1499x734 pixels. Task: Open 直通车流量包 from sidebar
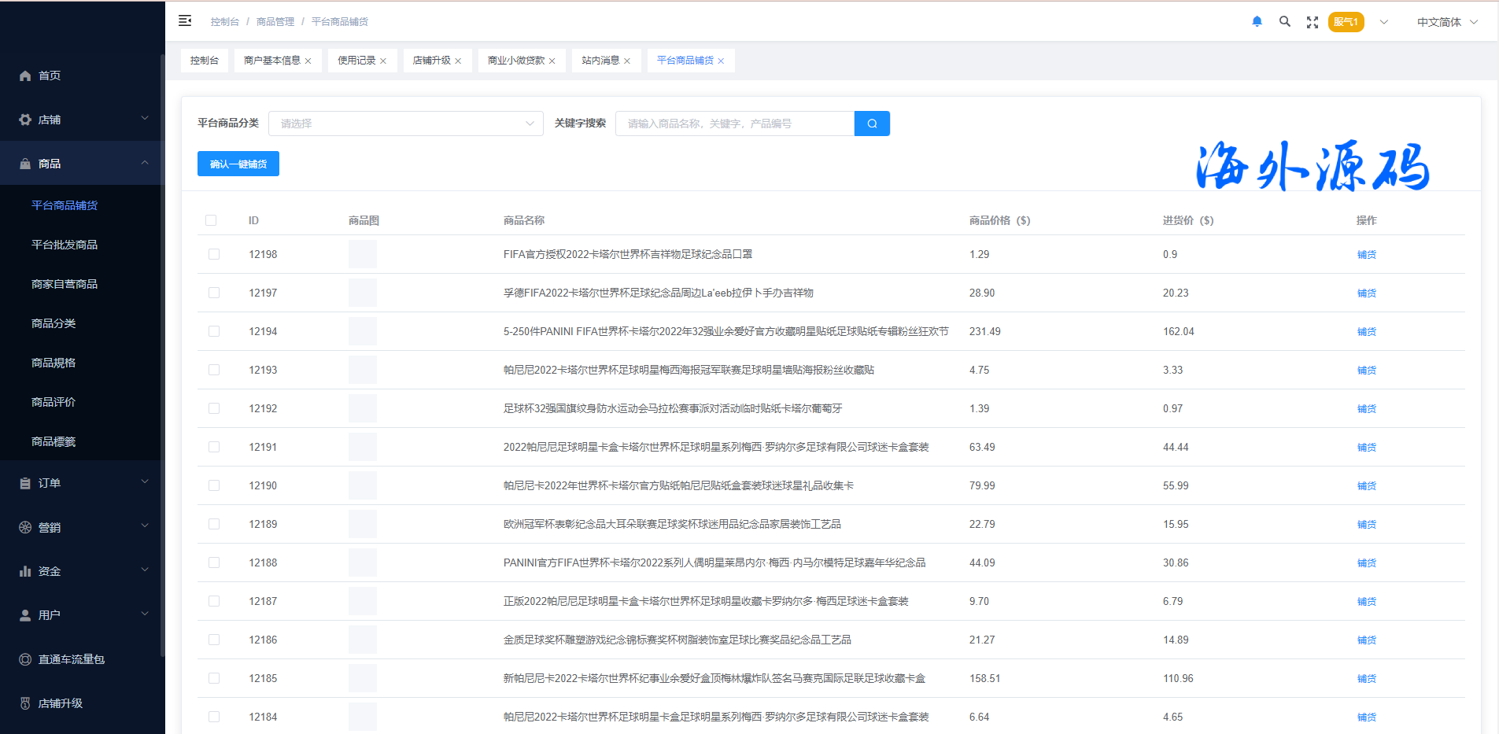pos(71,659)
